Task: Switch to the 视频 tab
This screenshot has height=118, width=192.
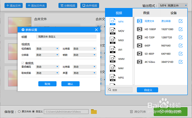Action: [x=119, y=13]
